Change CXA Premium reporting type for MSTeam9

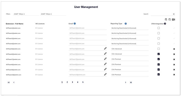130,70
